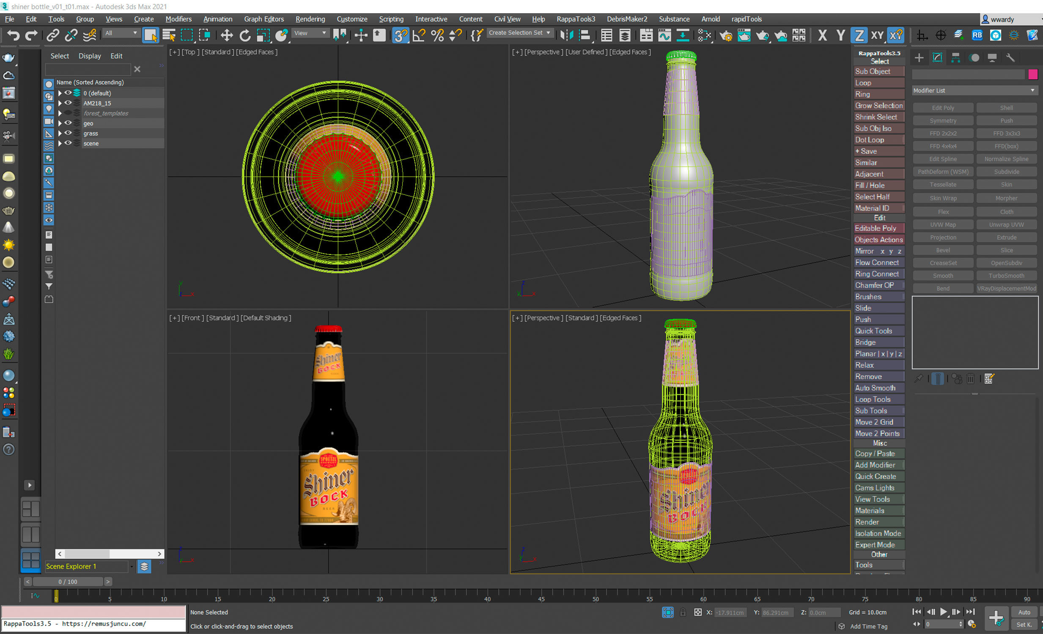This screenshot has width=1043, height=634.
Task: Expand the forest_templates layer
Action: click(x=60, y=113)
